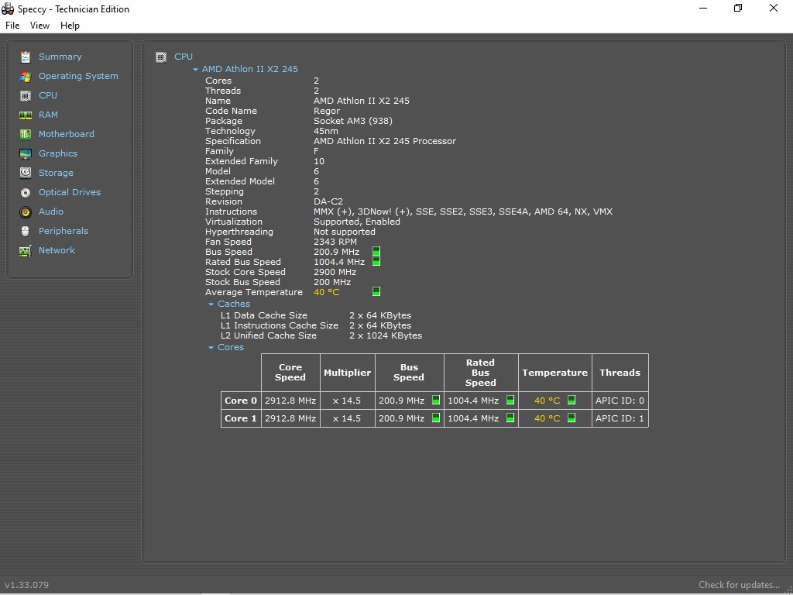Click the Network adapter icon
This screenshot has width=793, height=595.
(26, 250)
